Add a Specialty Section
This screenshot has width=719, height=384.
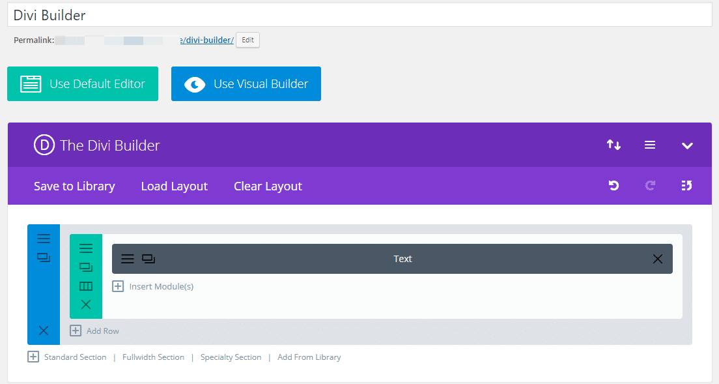231,357
